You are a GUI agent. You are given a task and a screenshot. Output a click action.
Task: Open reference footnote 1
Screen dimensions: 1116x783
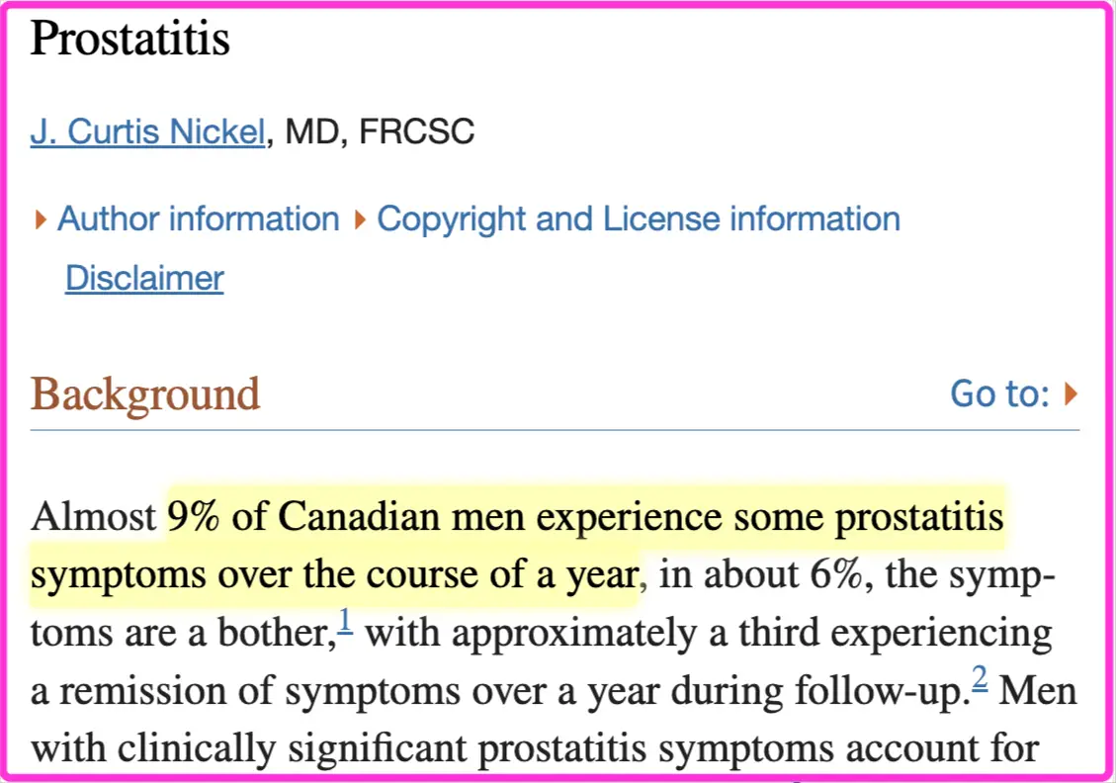345,621
